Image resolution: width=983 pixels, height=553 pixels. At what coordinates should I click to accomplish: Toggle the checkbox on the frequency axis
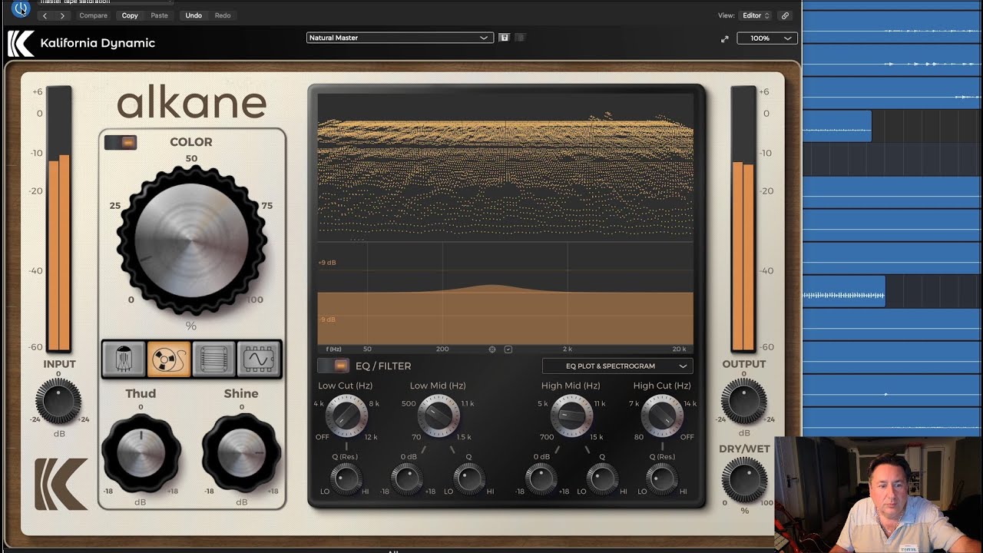coord(508,349)
